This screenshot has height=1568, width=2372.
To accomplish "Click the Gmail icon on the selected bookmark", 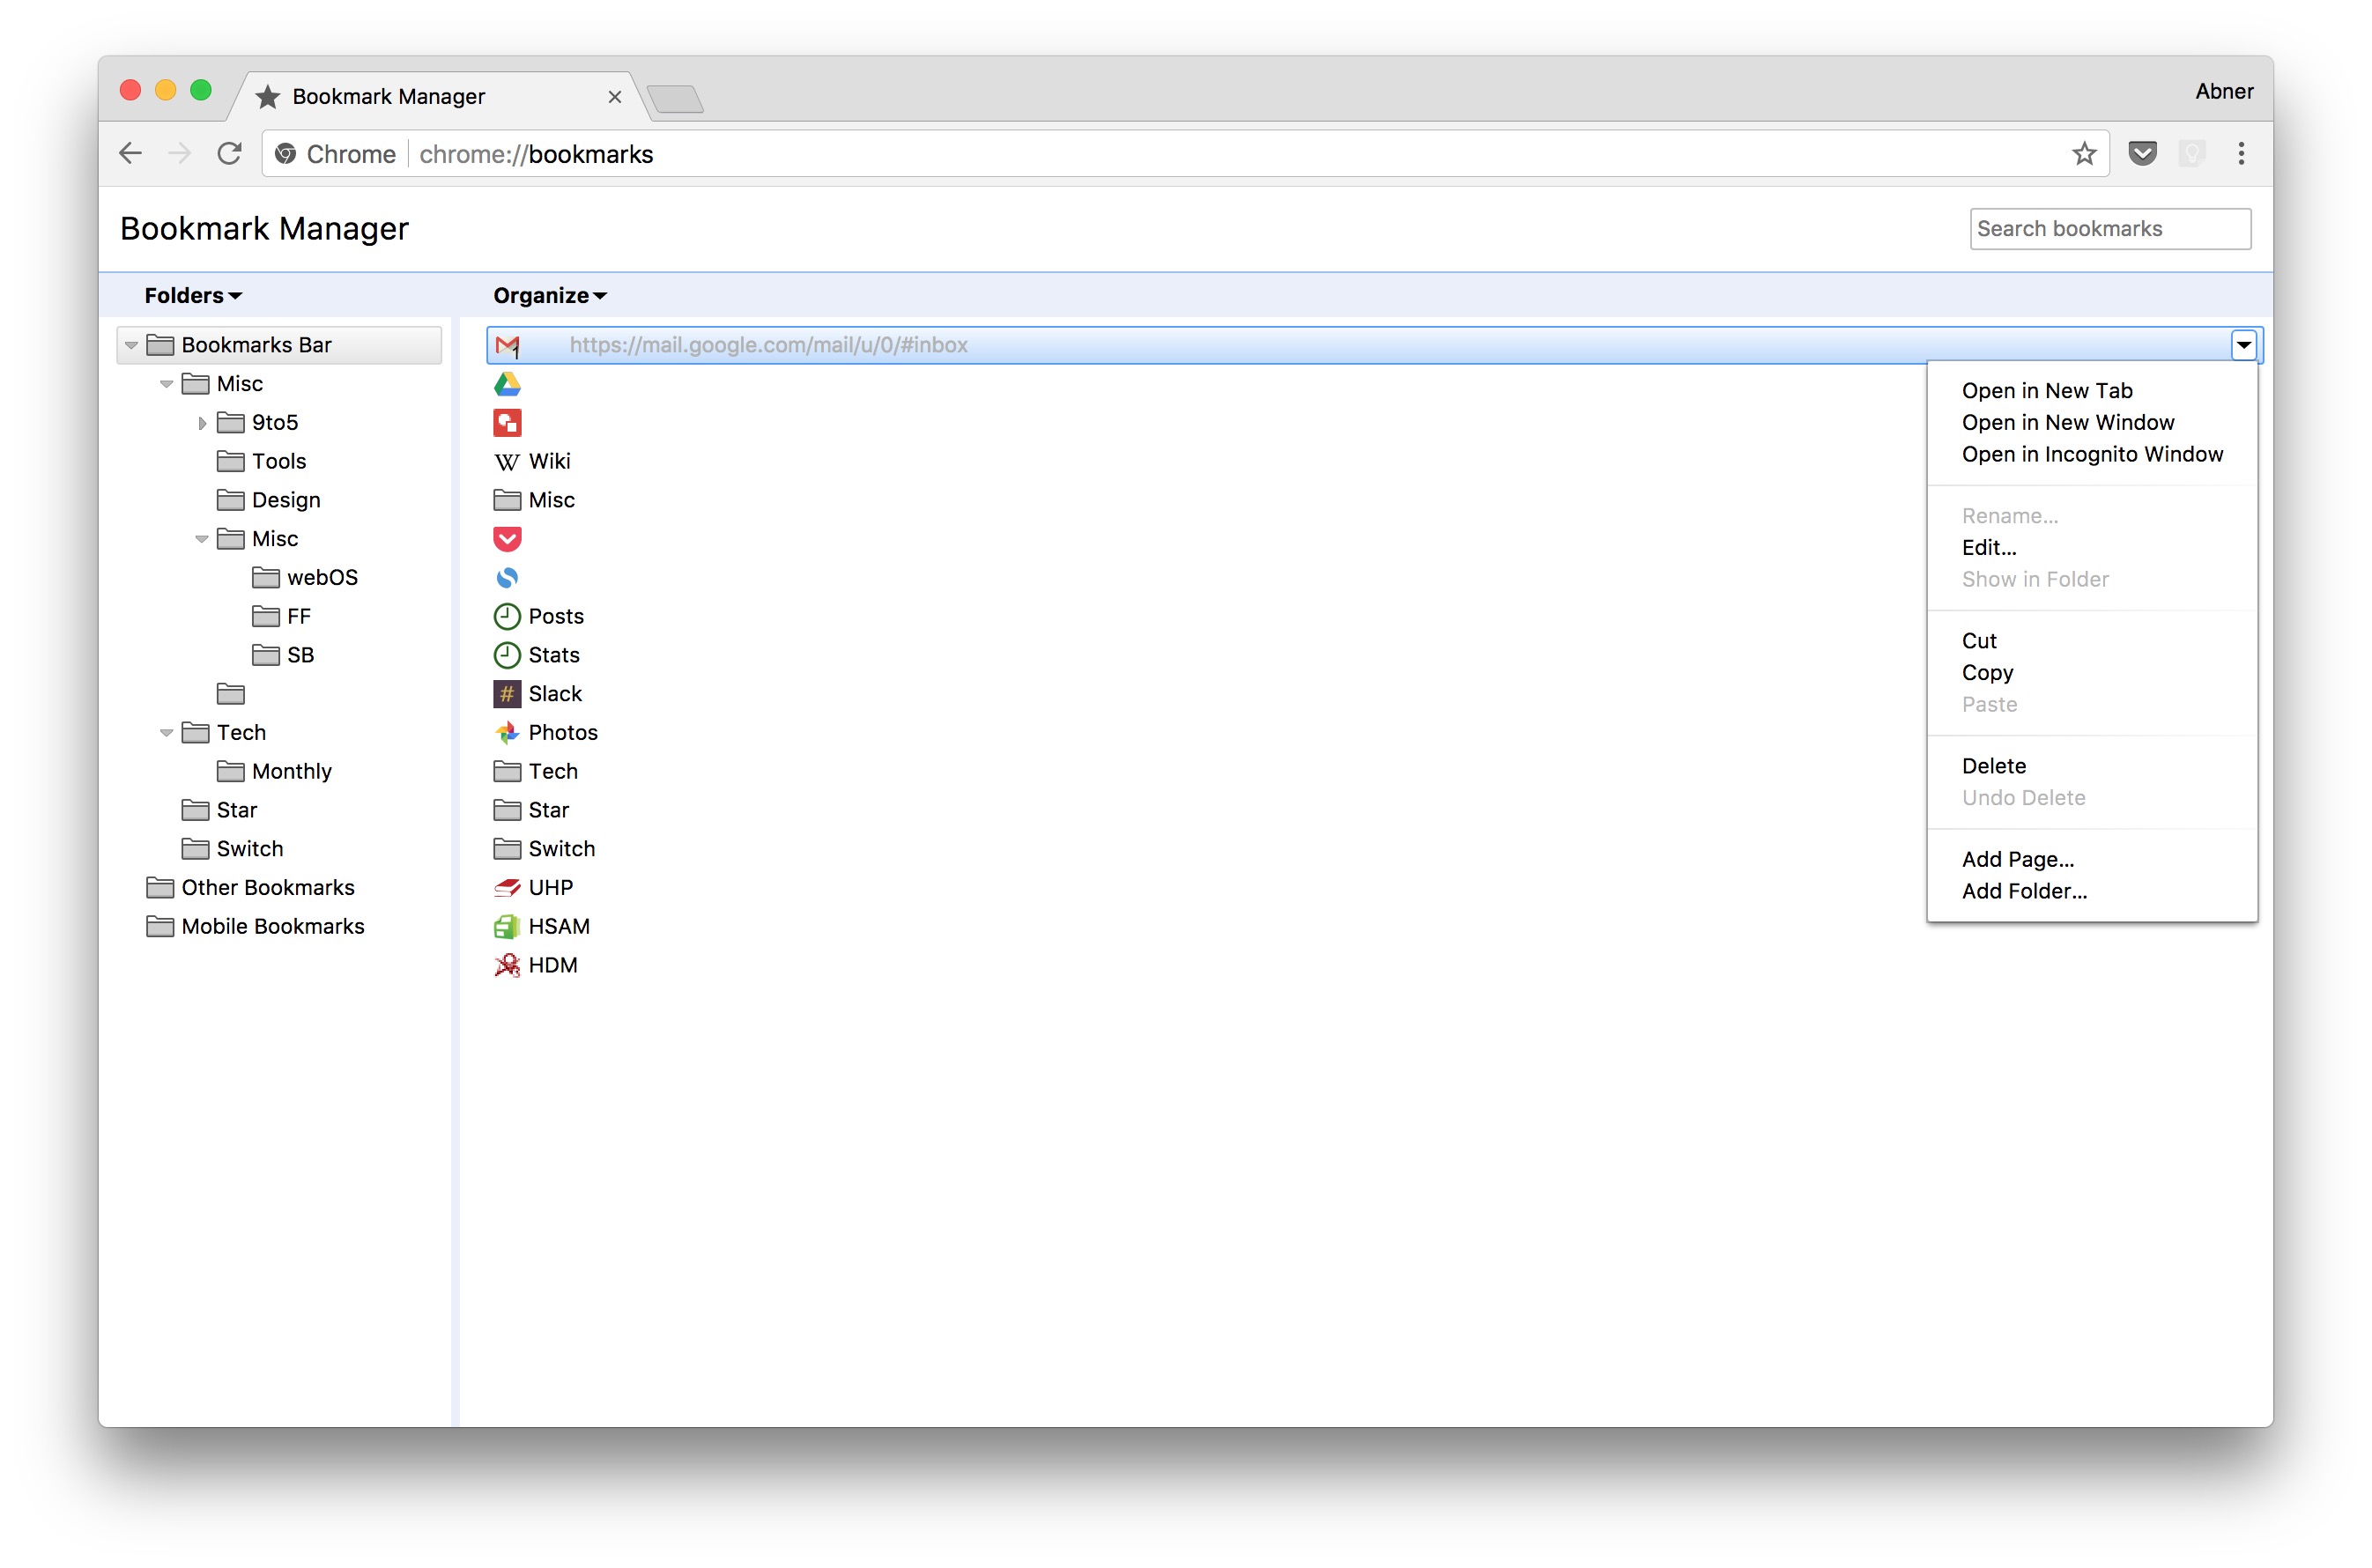I will click(508, 345).
